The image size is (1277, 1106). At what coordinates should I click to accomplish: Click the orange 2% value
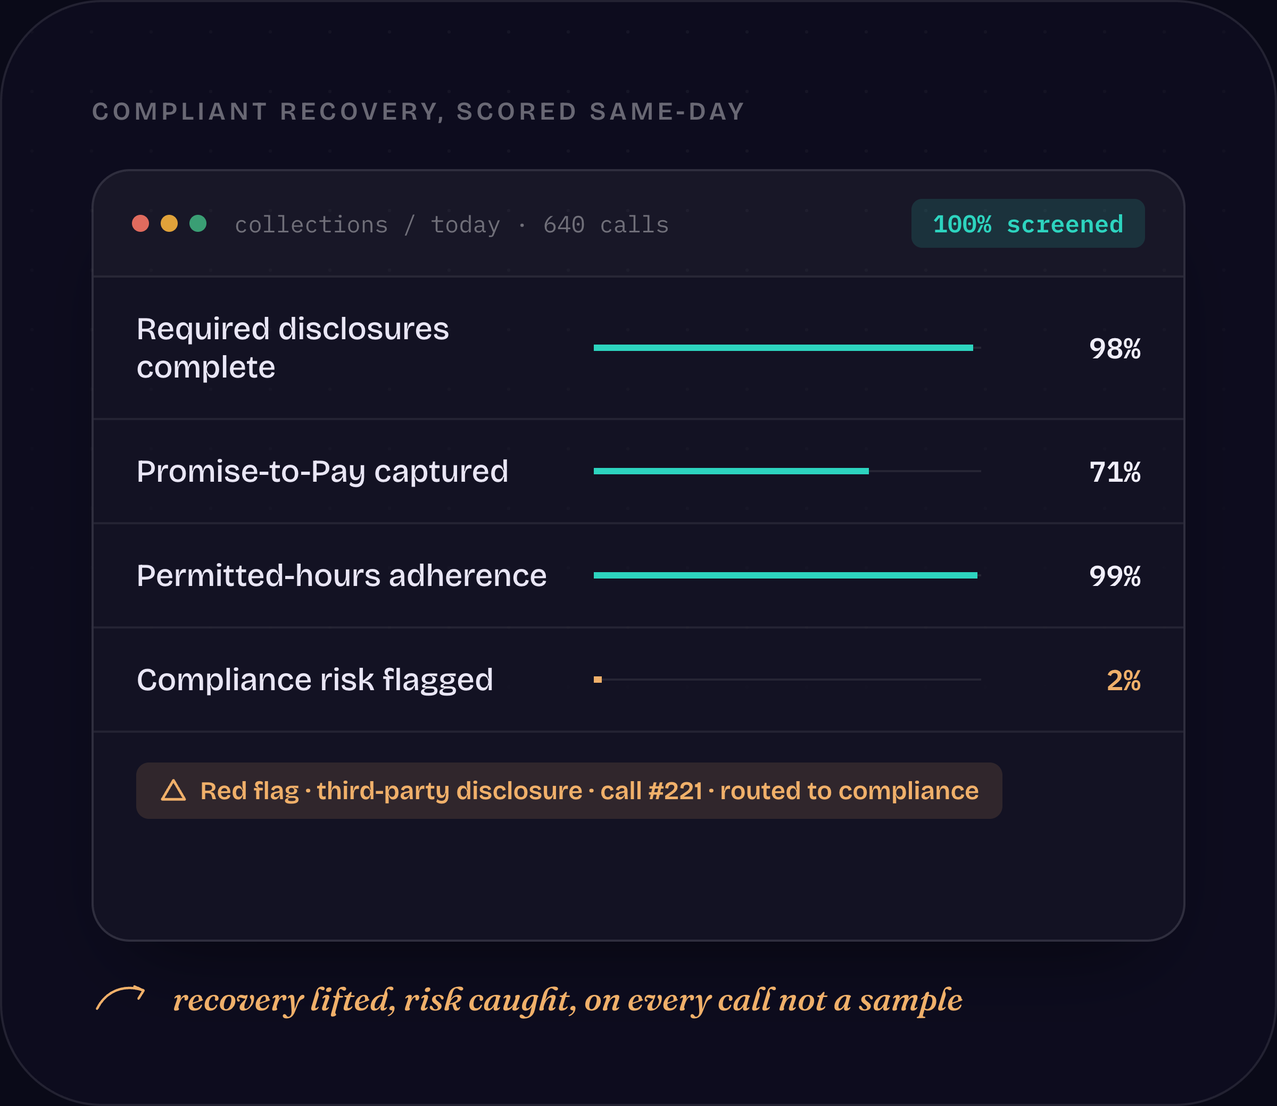click(1123, 681)
